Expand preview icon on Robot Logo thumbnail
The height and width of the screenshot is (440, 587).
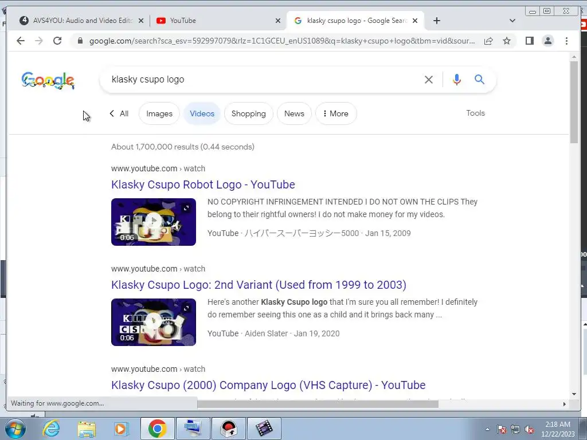tap(186, 208)
